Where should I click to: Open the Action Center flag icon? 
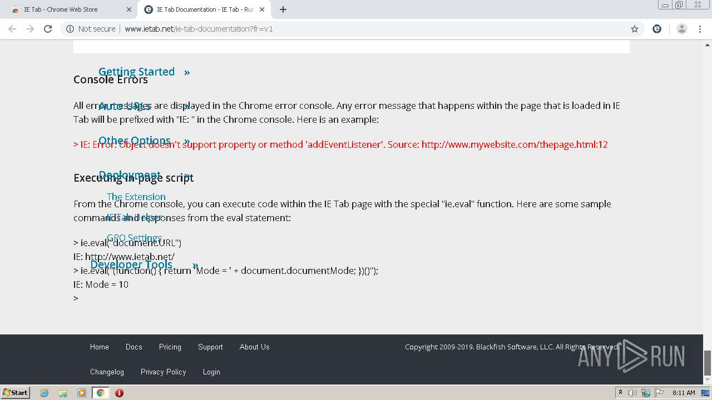pyautogui.click(x=659, y=393)
